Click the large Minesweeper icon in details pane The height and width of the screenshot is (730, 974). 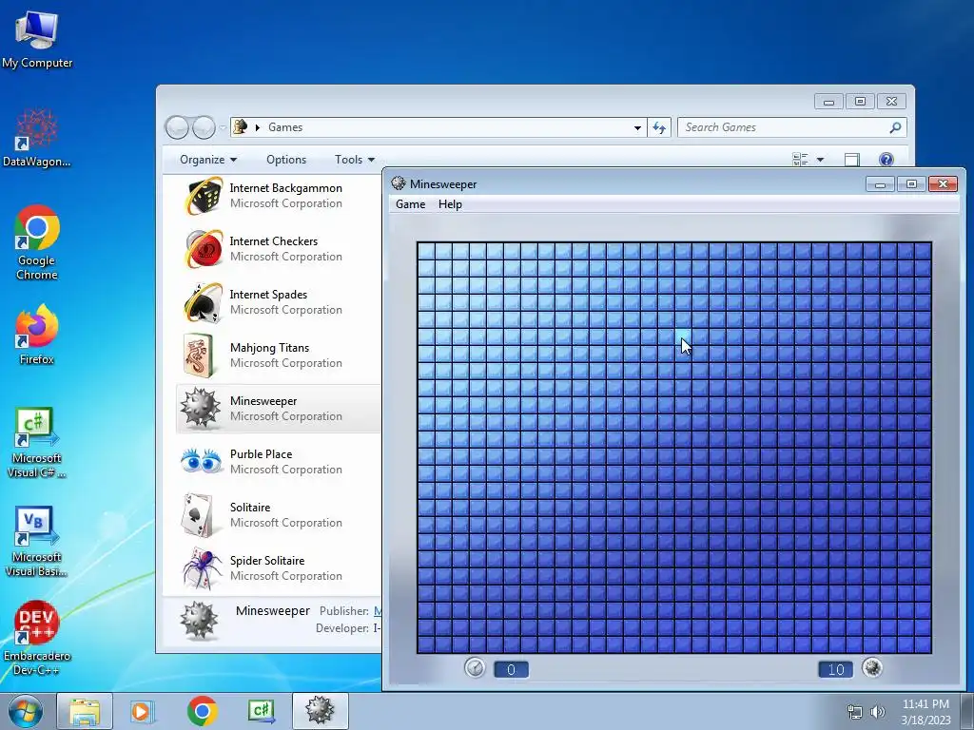(x=200, y=621)
